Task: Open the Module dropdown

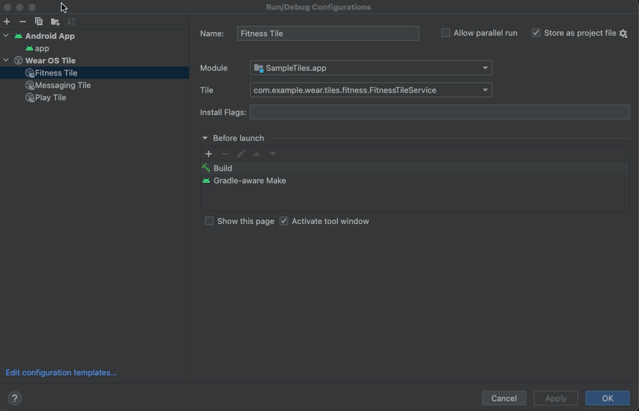Action: point(485,68)
